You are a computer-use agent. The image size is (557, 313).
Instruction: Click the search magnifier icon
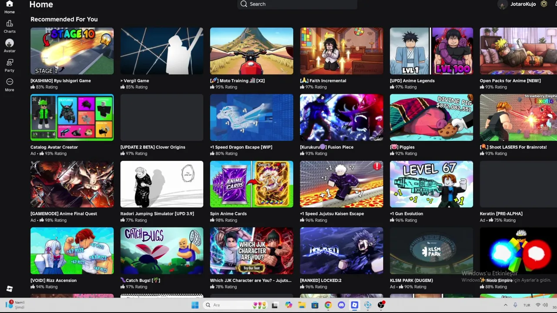coord(244,4)
